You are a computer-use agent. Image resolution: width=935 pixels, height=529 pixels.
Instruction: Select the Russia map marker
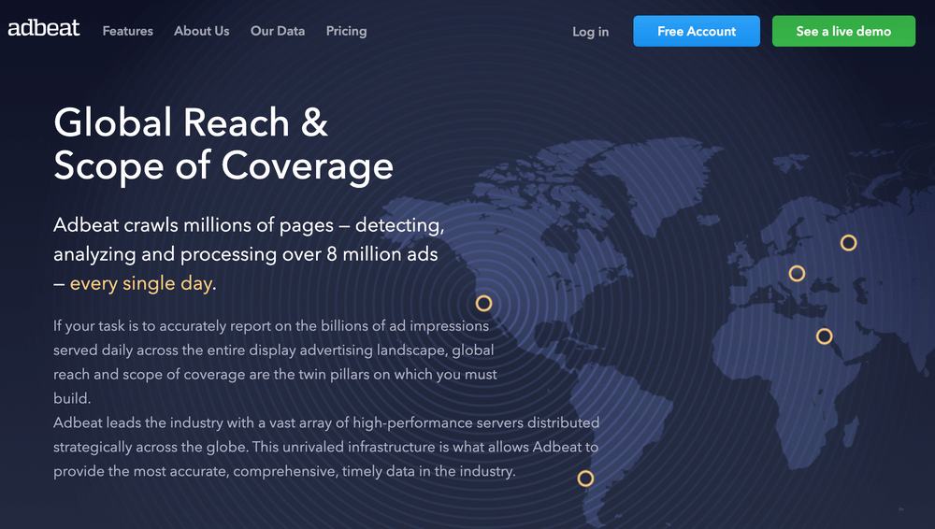point(849,243)
